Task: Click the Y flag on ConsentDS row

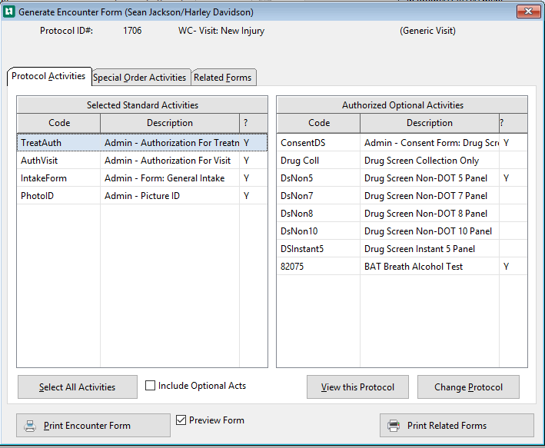Action: tap(506, 143)
